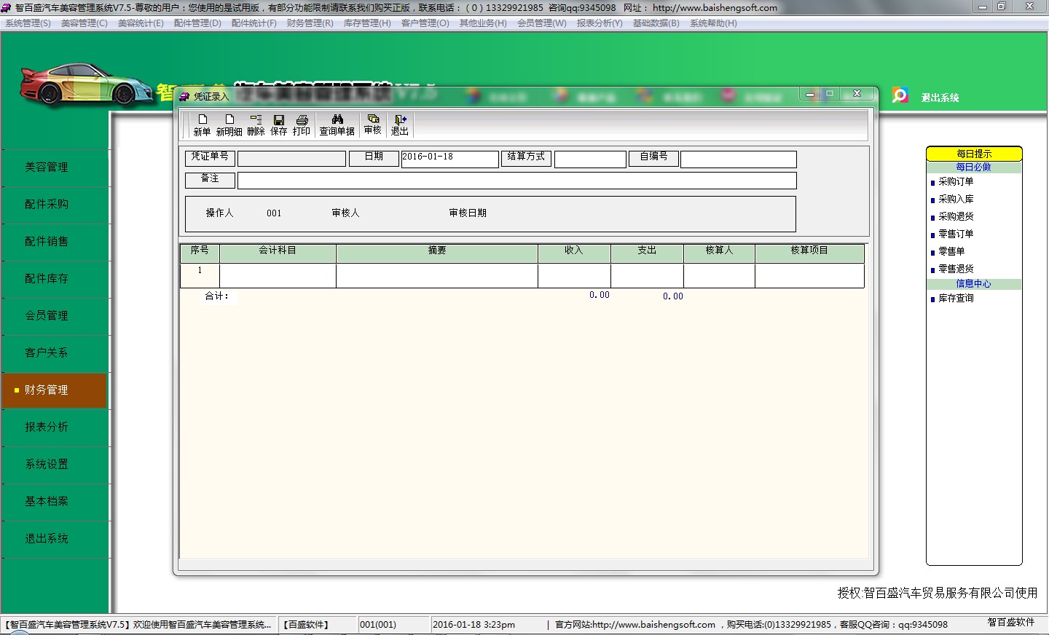Viewport: 1049px width, 635px height.
Task: Click the 001(001) user status bar entry
Action: 378,625
